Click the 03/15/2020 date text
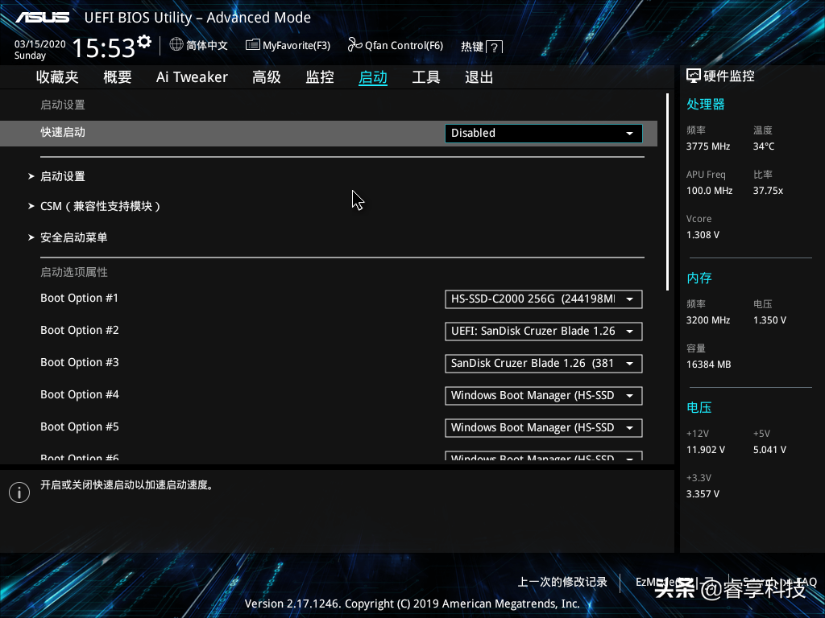 coord(40,44)
